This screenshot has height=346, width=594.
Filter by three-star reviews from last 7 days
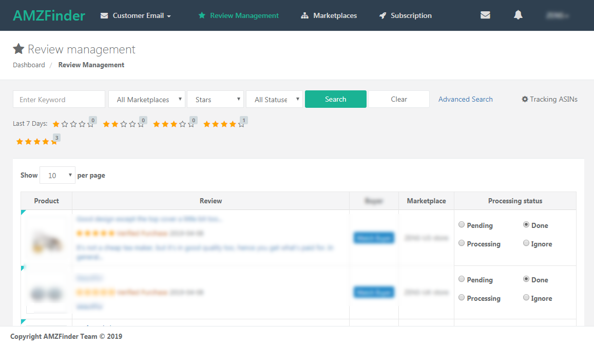click(174, 124)
